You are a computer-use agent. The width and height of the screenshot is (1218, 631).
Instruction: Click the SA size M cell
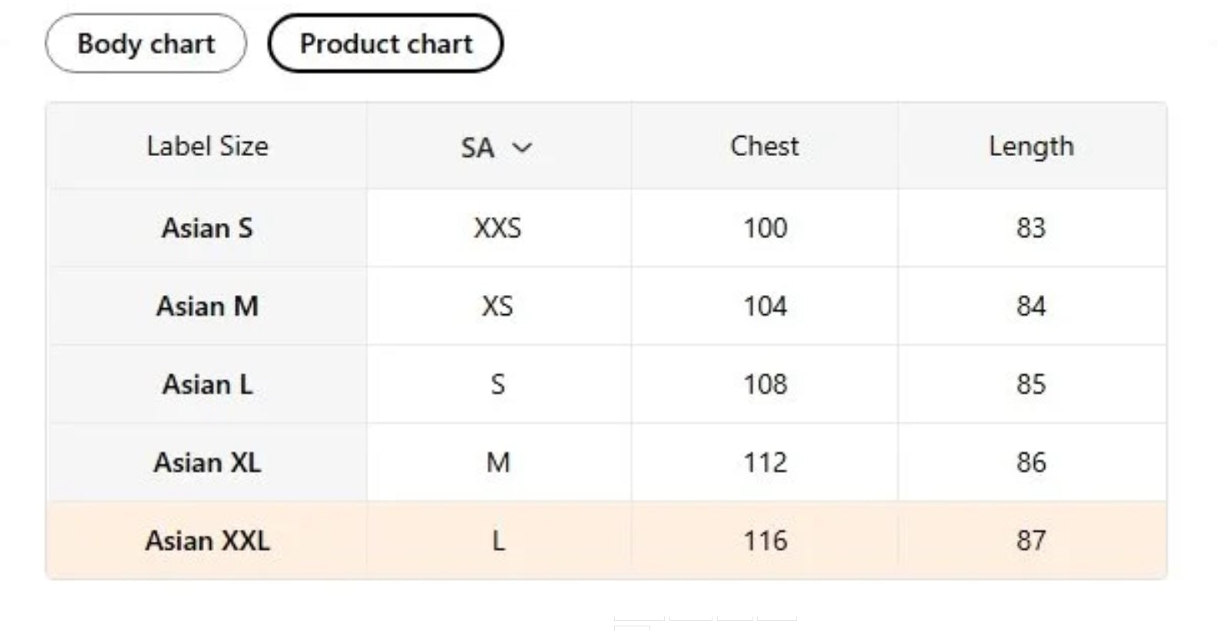pyautogui.click(x=498, y=463)
